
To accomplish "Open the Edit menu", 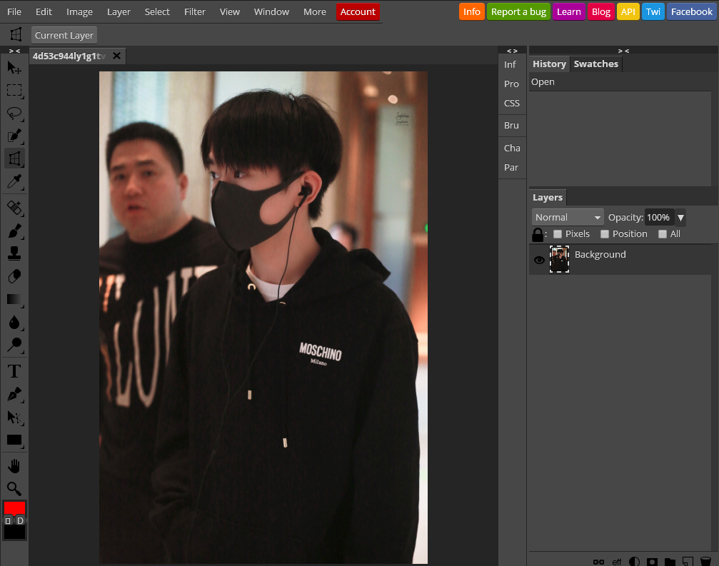I will point(44,12).
